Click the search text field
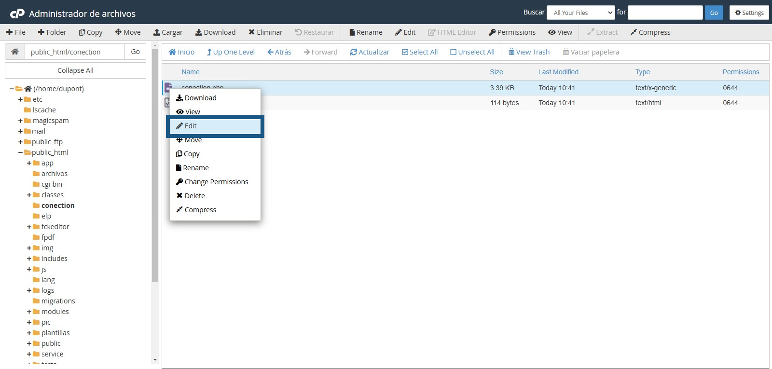772x369 pixels. 665,13
